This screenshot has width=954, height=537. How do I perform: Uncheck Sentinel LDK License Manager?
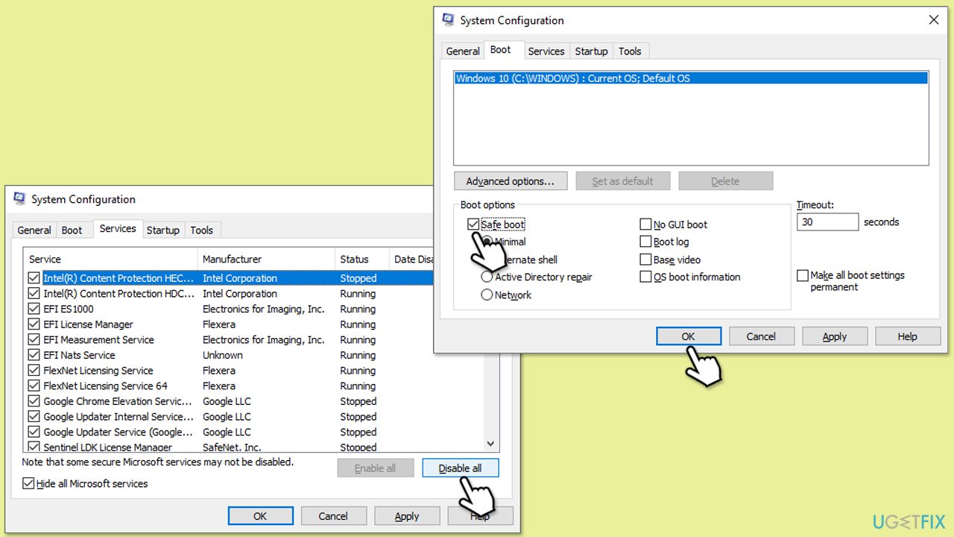[34, 447]
